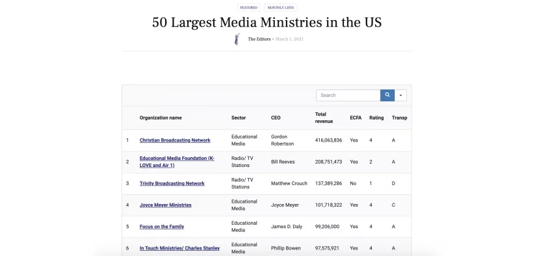Click the magnifier search button
533x256 pixels.
387,96
